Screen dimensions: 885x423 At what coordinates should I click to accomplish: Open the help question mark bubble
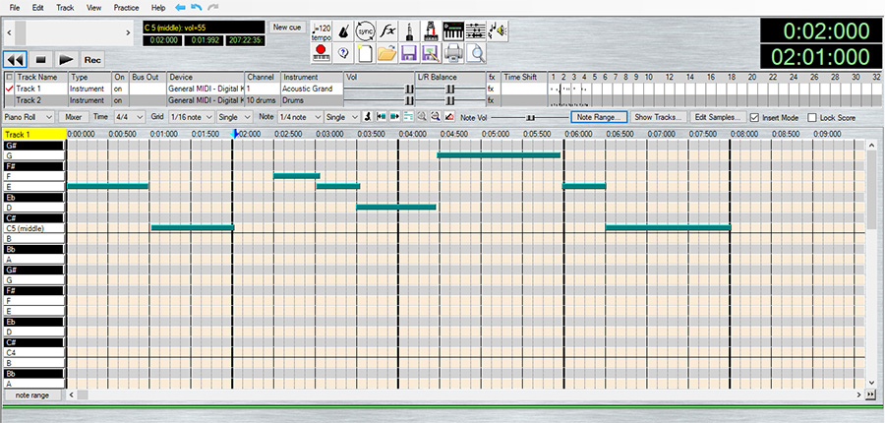click(x=343, y=54)
